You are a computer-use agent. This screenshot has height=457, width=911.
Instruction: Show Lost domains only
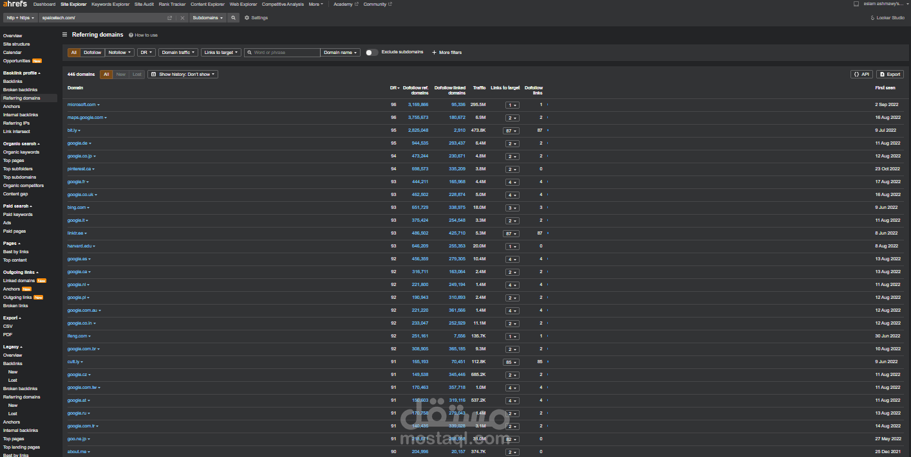(x=136, y=75)
